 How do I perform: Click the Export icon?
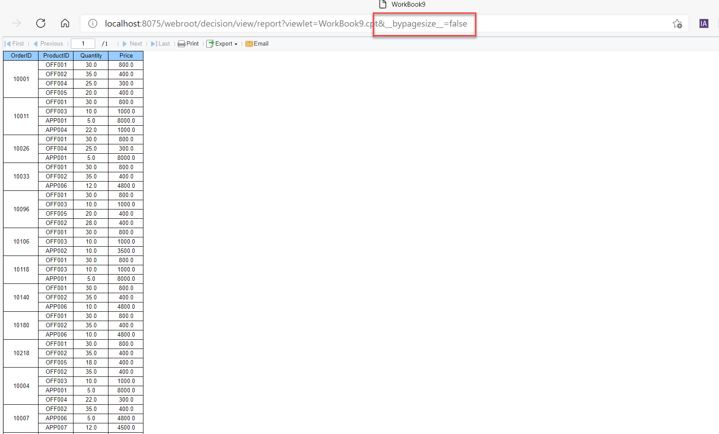210,43
